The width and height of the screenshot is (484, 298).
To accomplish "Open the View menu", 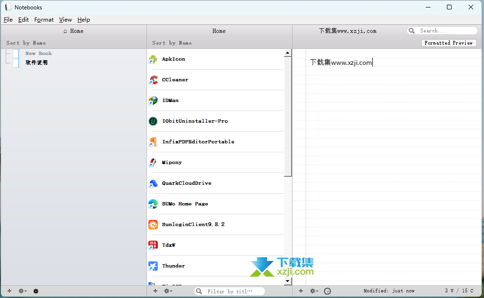I will pyautogui.click(x=65, y=19).
